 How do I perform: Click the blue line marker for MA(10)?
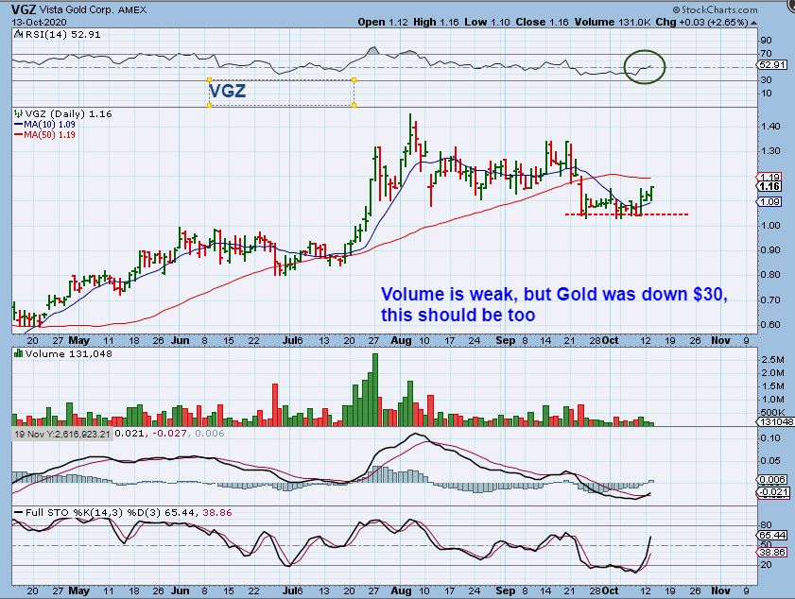click(19, 124)
